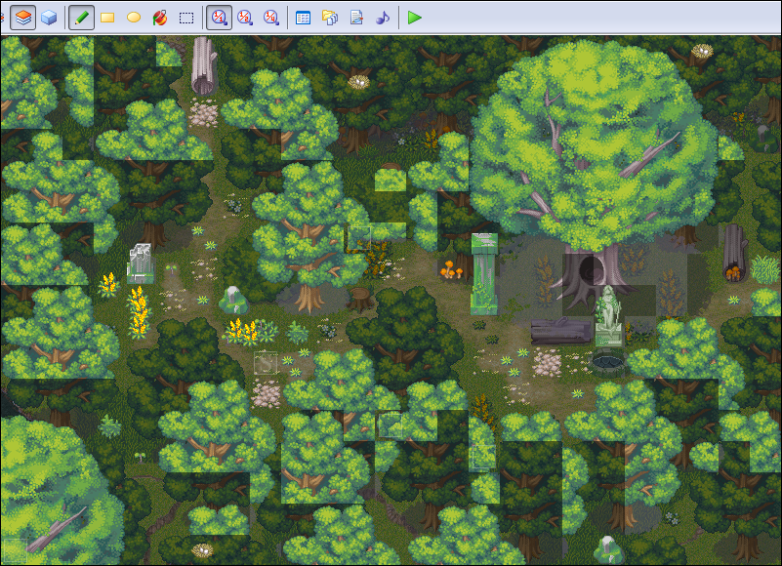
Task: Click the green goddess statue tile by the well
Action: point(608,315)
